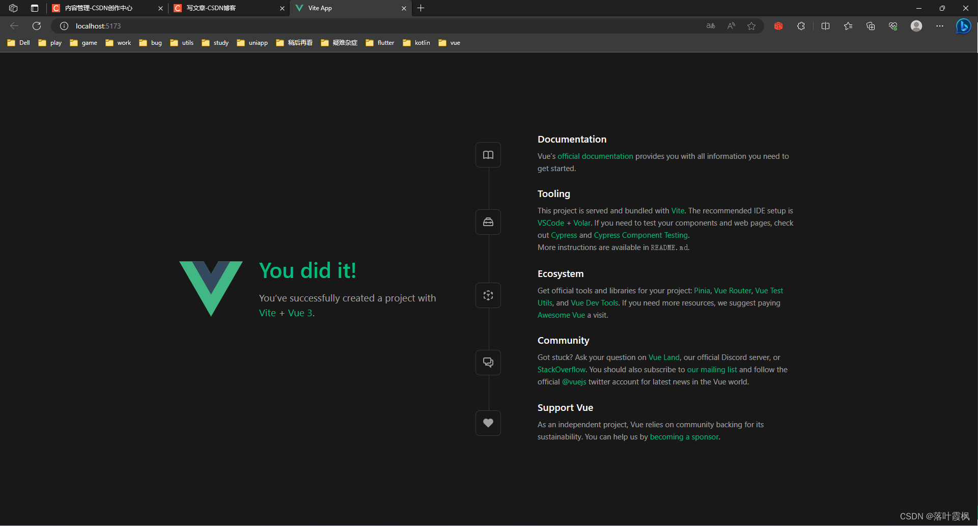
Task: Open a new tab with the plus button
Action: coord(421,8)
